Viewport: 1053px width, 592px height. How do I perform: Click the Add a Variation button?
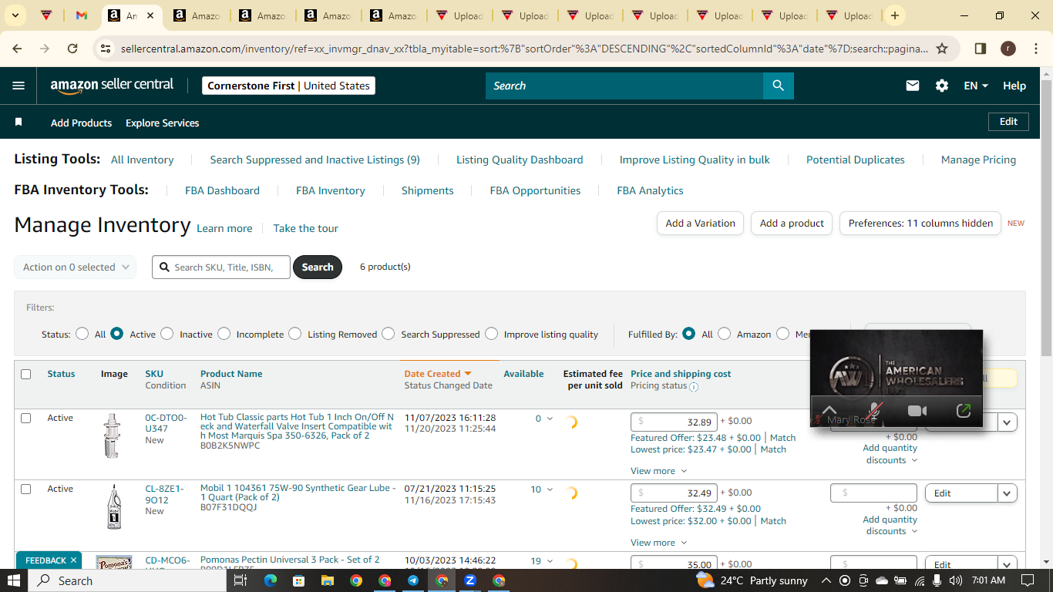(x=700, y=223)
